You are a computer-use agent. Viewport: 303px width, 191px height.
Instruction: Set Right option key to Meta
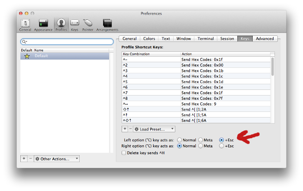pos(201,146)
